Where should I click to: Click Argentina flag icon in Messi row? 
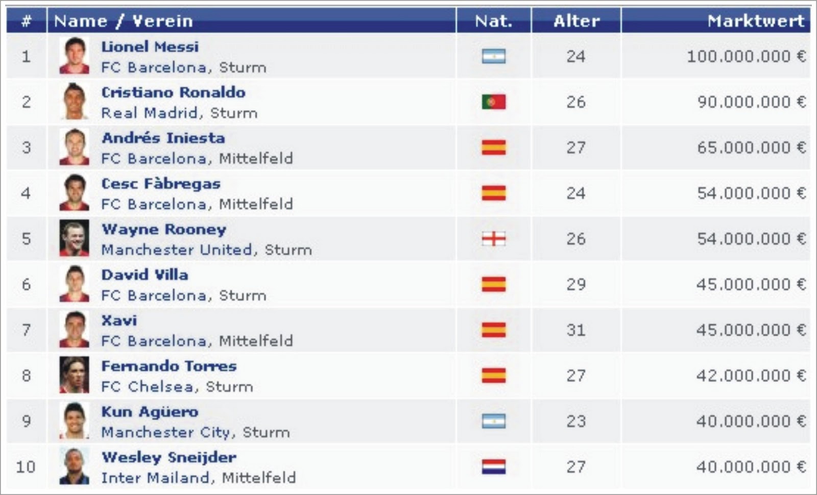coord(493,56)
